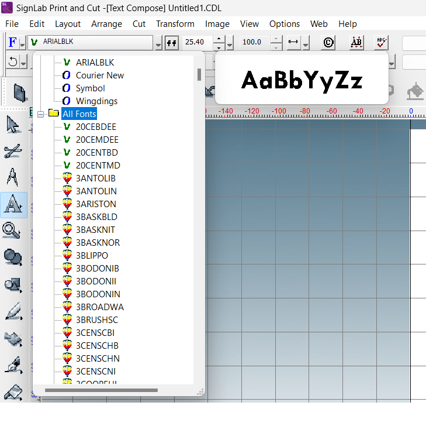Open the undo history dropdown
Image resolution: width=426 pixels, height=433 pixels.
[x=23, y=62]
